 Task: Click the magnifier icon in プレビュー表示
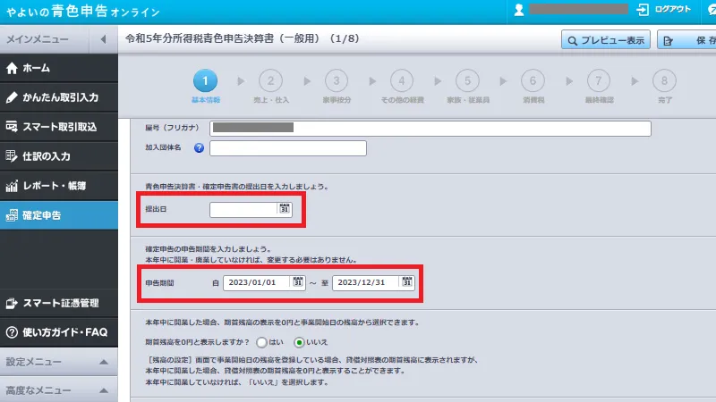[x=572, y=41]
